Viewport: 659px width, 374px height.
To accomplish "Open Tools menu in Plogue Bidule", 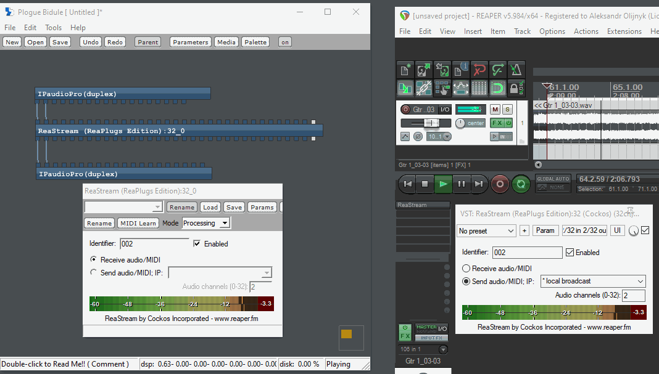I will pos(54,28).
